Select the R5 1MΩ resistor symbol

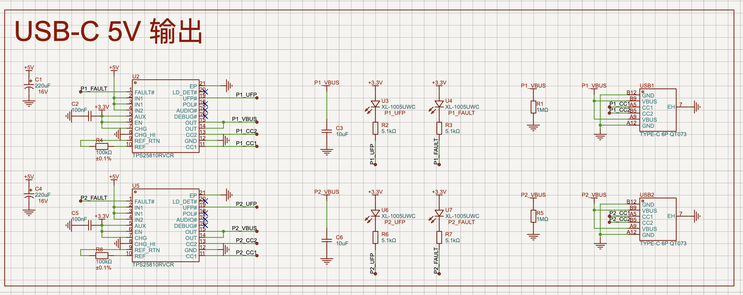click(x=533, y=216)
